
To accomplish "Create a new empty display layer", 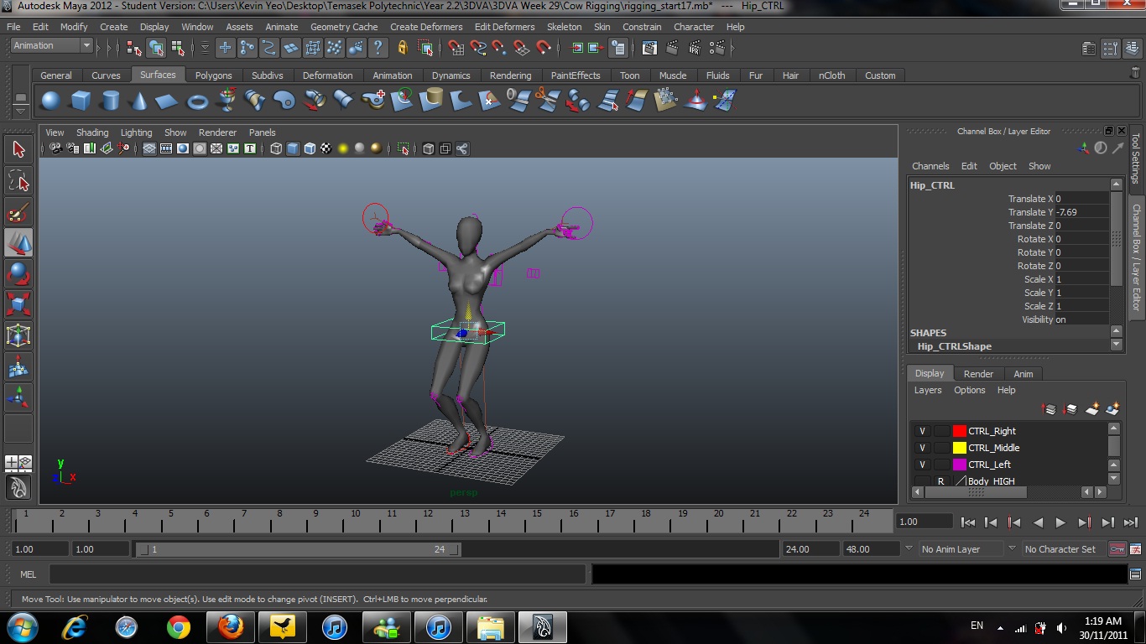I will click(1092, 409).
